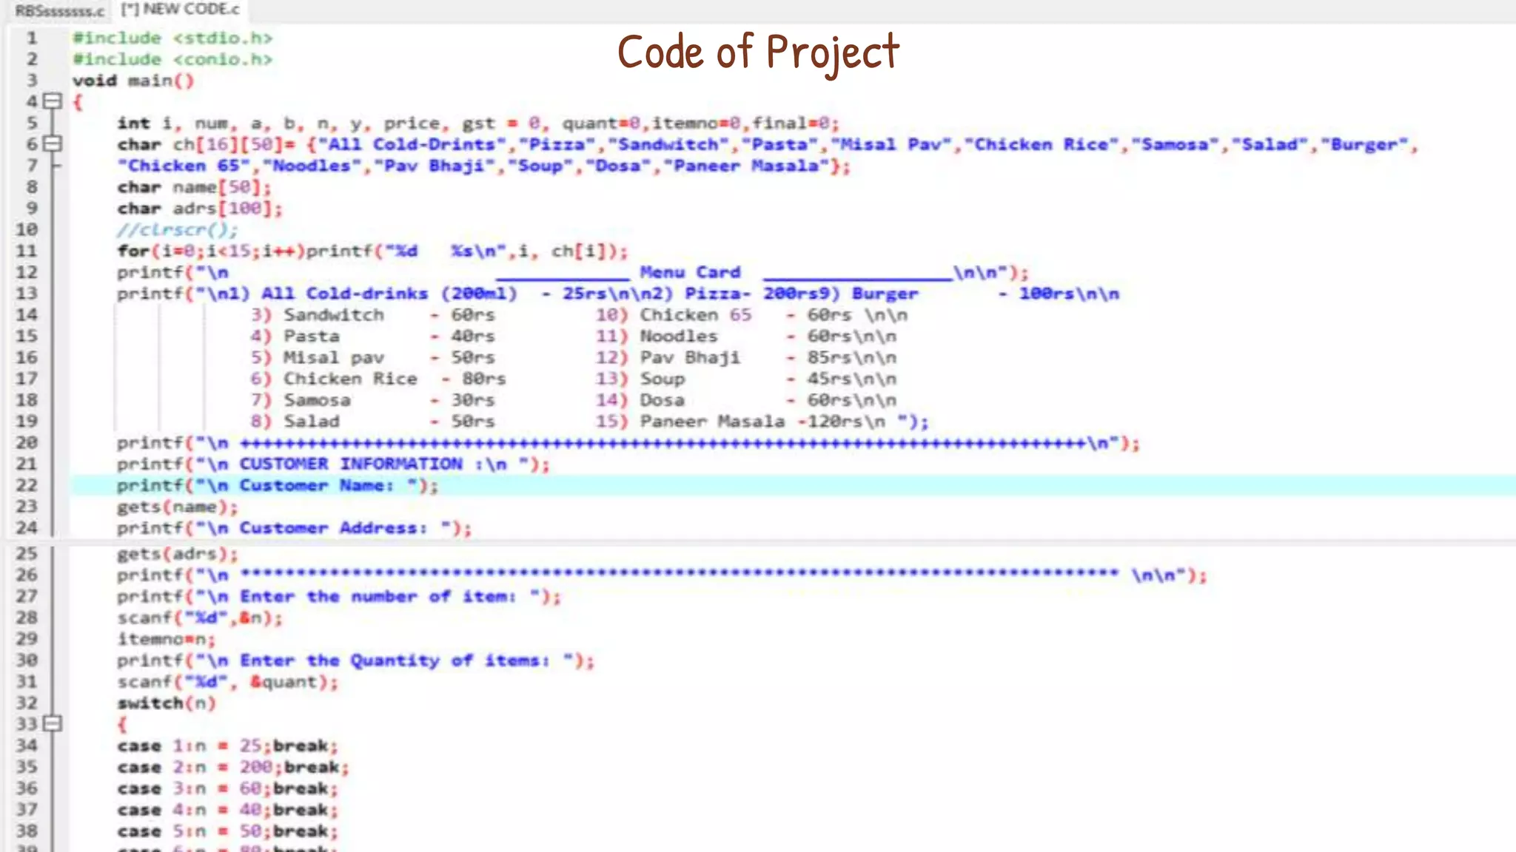The width and height of the screenshot is (1516, 852).
Task: Click the highlighted Customer Name printf line
Action: click(278, 486)
